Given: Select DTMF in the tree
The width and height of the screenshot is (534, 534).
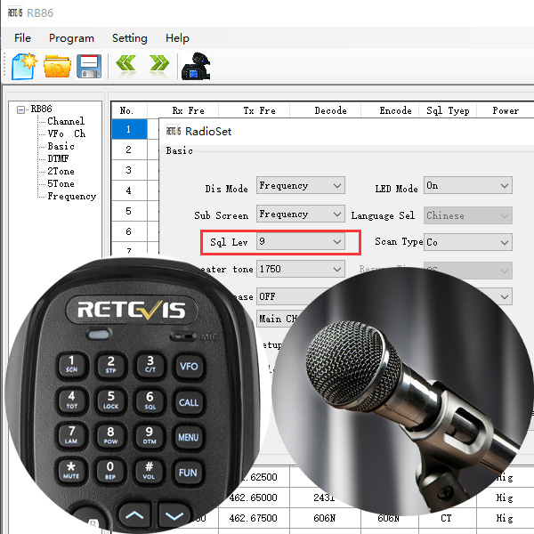Looking at the screenshot, I should click(x=58, y=158).
